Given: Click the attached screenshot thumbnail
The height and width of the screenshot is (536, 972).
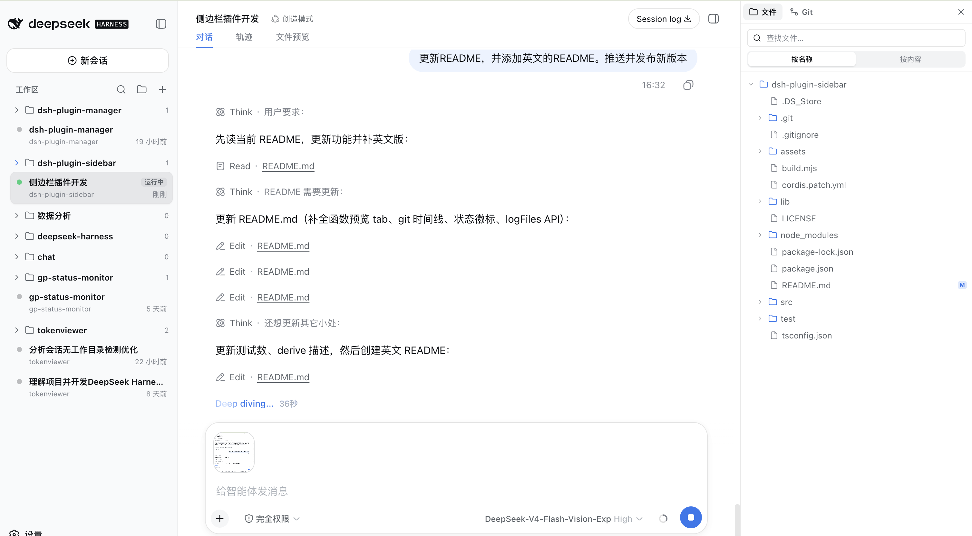Looking at the screenshot, I should (234, 452).
